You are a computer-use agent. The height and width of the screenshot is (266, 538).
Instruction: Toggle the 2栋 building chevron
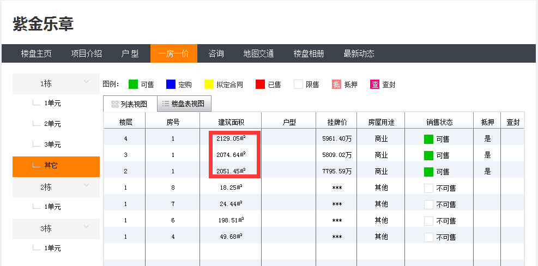(86, 185)
